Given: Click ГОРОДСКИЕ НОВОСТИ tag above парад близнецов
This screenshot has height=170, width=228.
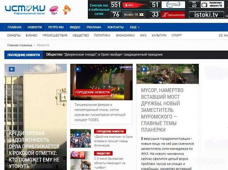Looking at the screenshot, I should (x=110, y=131).
